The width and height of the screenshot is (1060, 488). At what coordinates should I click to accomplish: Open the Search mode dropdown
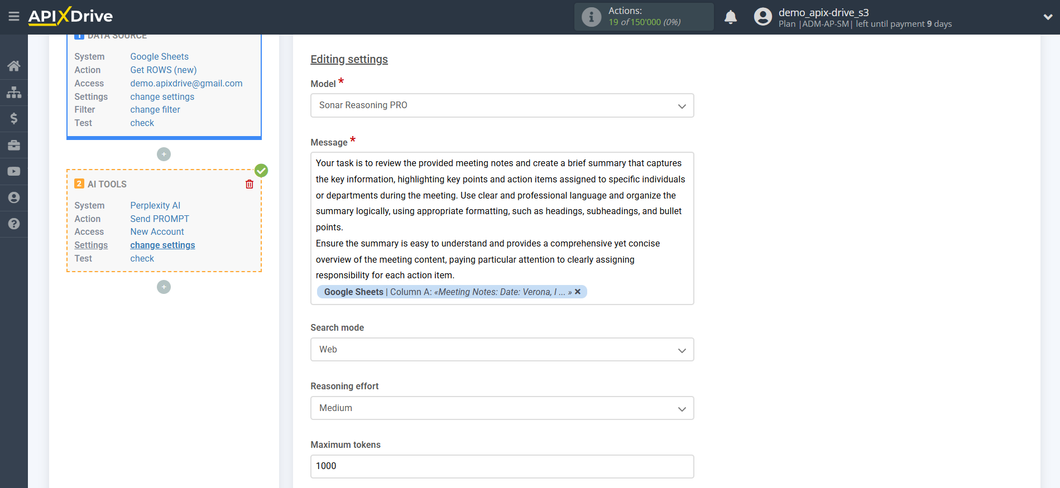502,350
